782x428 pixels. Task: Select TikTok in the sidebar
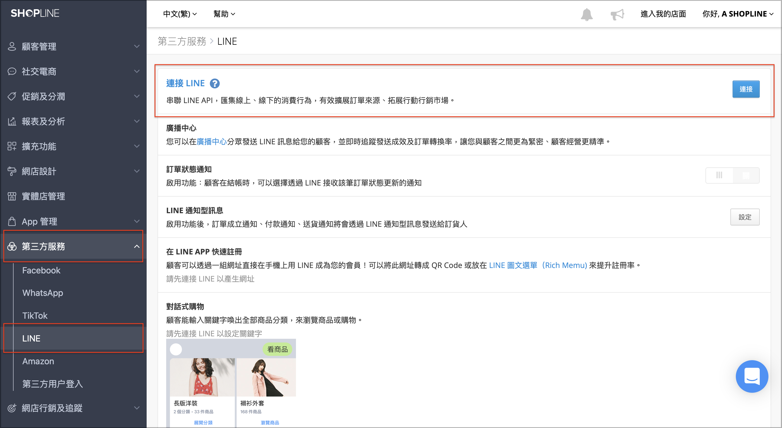point(35,316)
